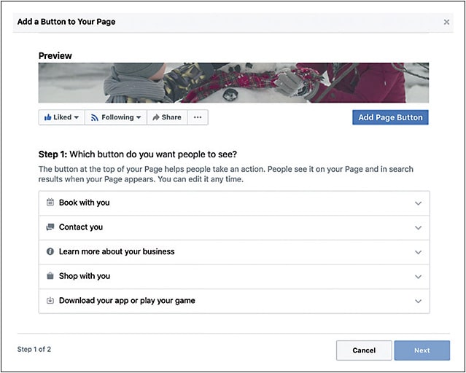Click the share arrow icon
466x373 pixels.
(x=156, y=117)
